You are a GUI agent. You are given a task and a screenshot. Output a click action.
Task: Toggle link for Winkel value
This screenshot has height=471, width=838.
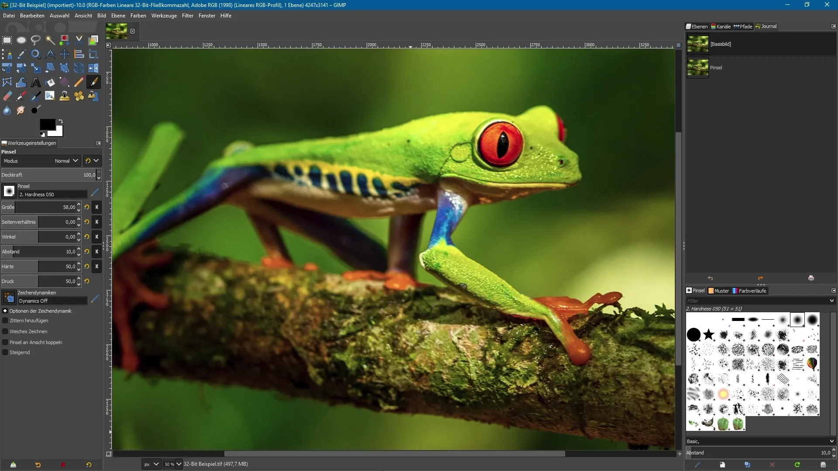tap(97, 237)
